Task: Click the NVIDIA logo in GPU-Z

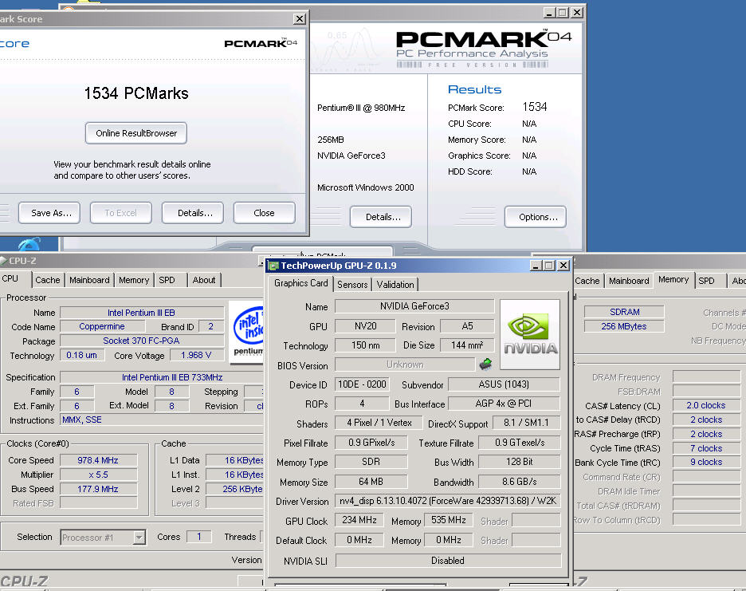Action: pos(530,334)
